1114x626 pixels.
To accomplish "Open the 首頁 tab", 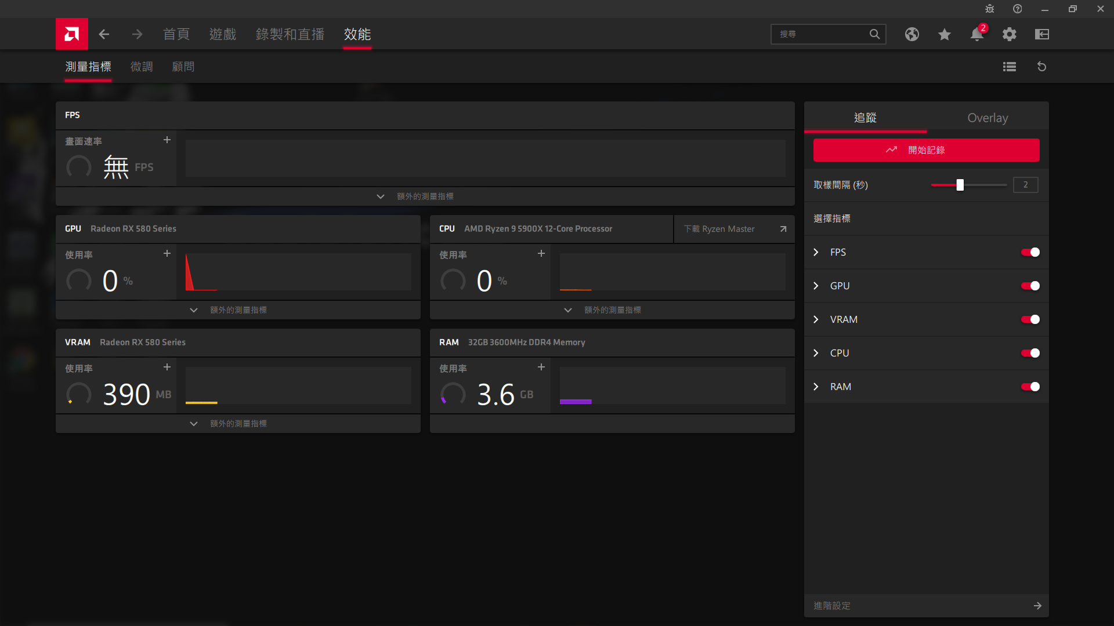I will click(176, 34).
